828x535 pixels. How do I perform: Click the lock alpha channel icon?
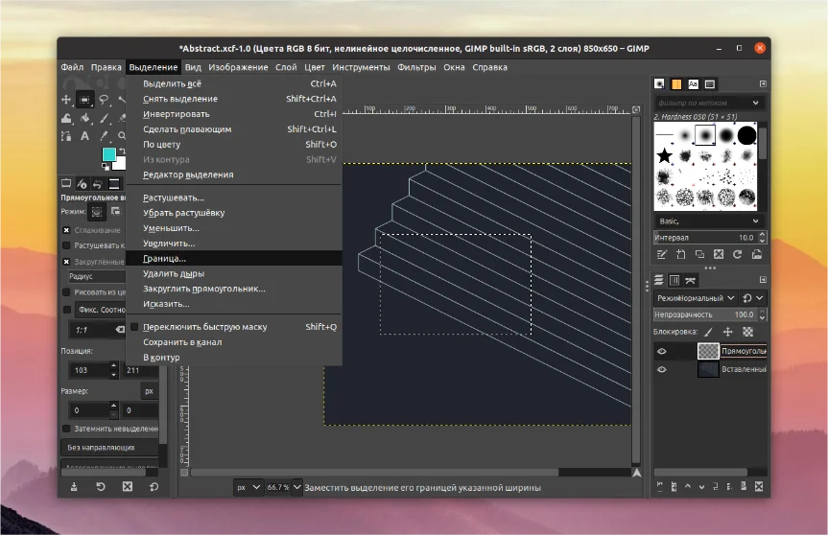pyautogui.click(x=748, y=331)
